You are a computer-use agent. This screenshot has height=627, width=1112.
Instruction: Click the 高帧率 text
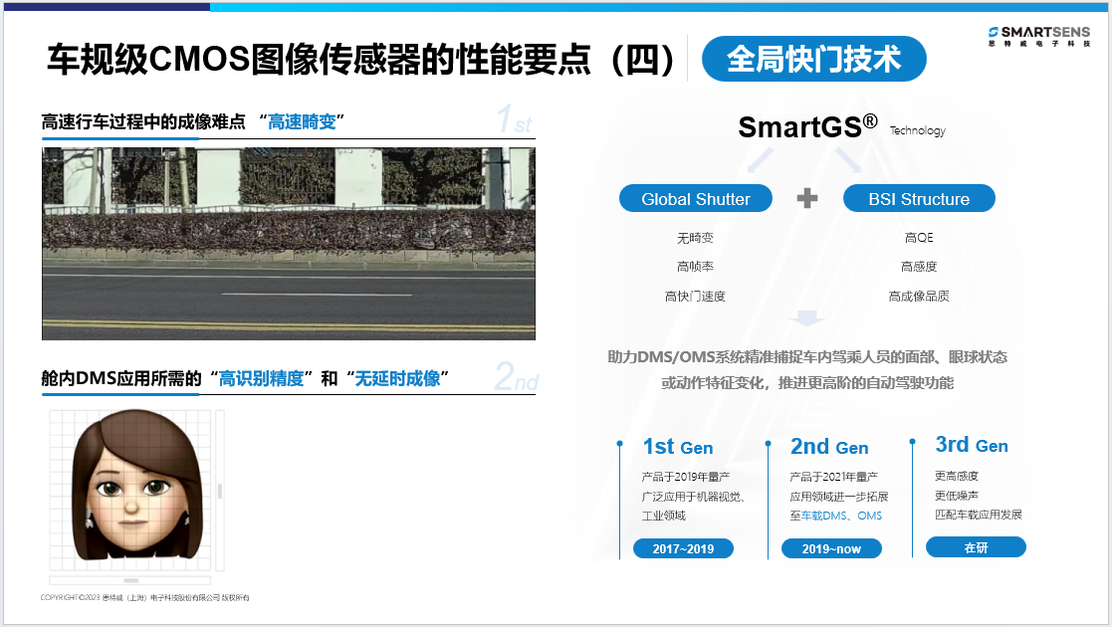(695, 267)
